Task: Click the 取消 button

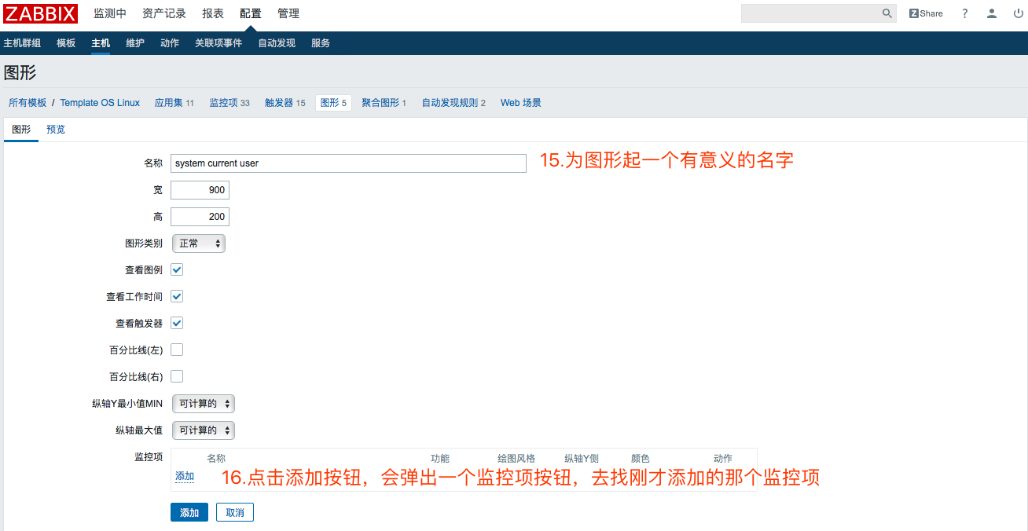Action: pyautogui.click(x=235, y=512)
